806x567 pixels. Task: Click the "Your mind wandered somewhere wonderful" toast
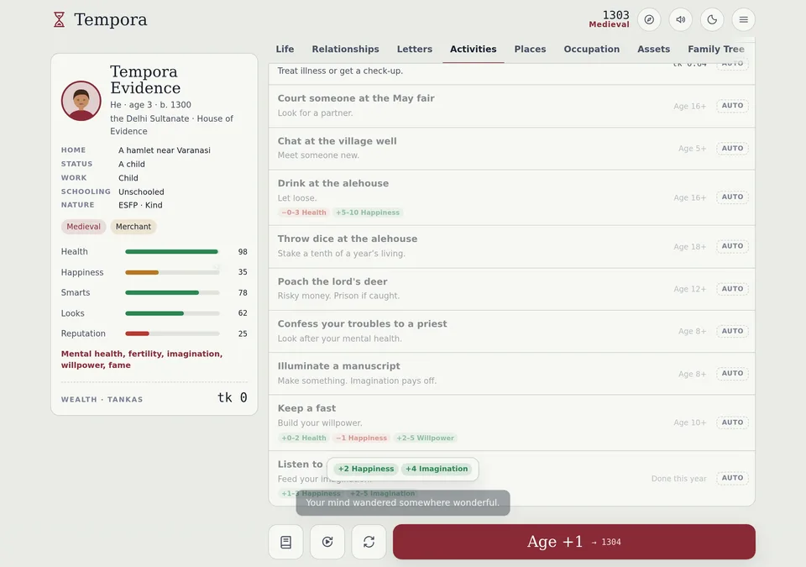coord(403,502)
